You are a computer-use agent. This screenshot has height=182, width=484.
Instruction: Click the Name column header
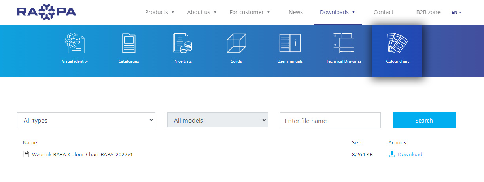30,142
